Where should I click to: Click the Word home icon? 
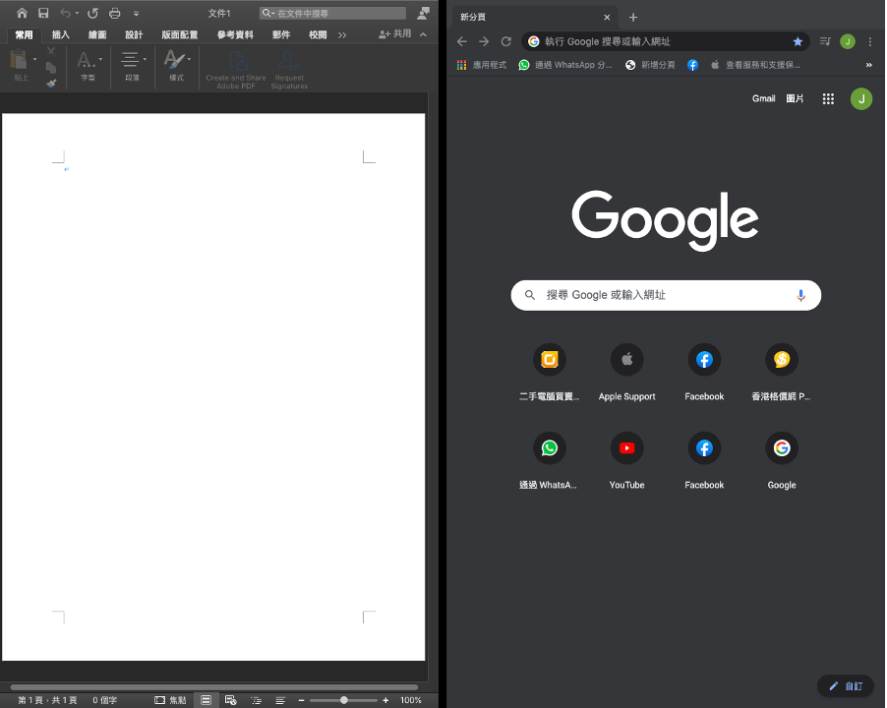pyautogui.click(x=22, y=13)
